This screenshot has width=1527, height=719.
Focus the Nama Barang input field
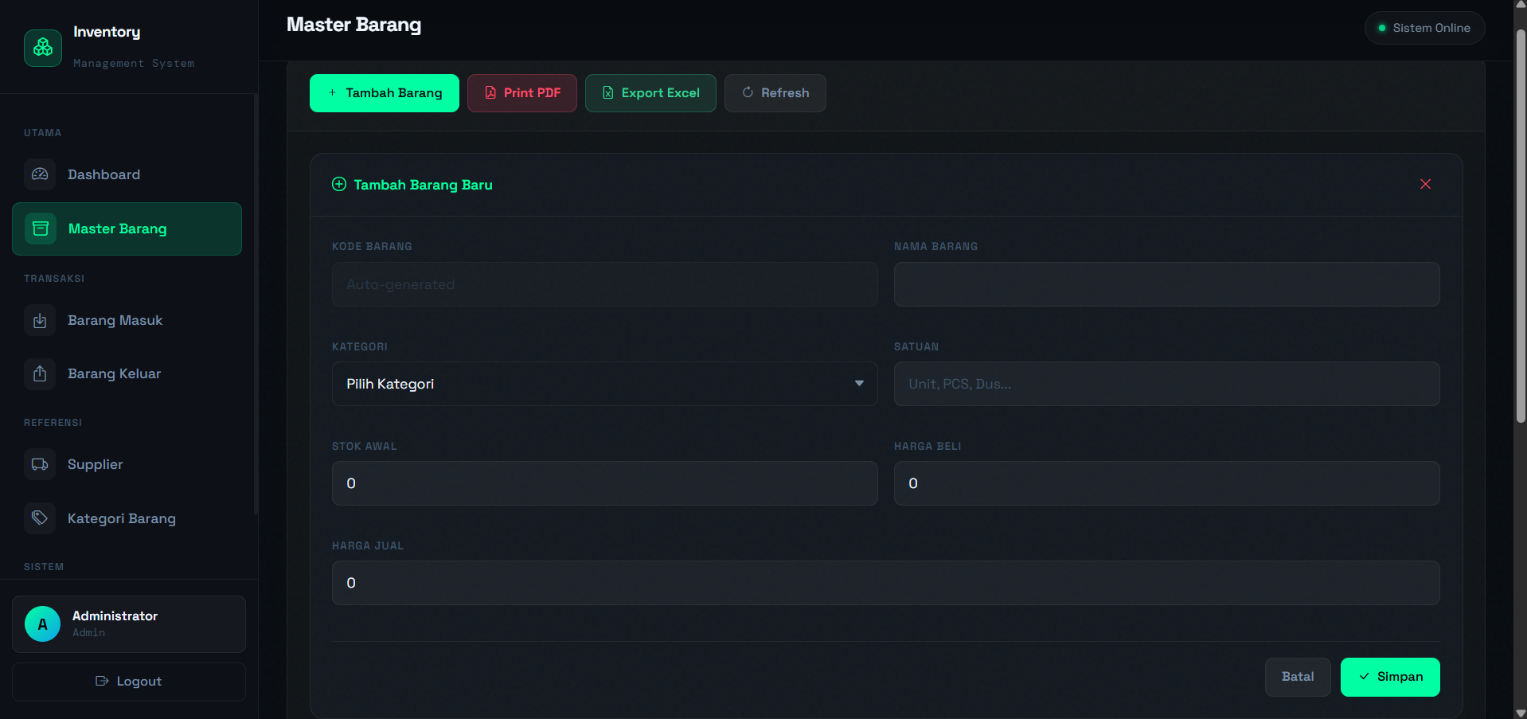[x=1167, y=284]
